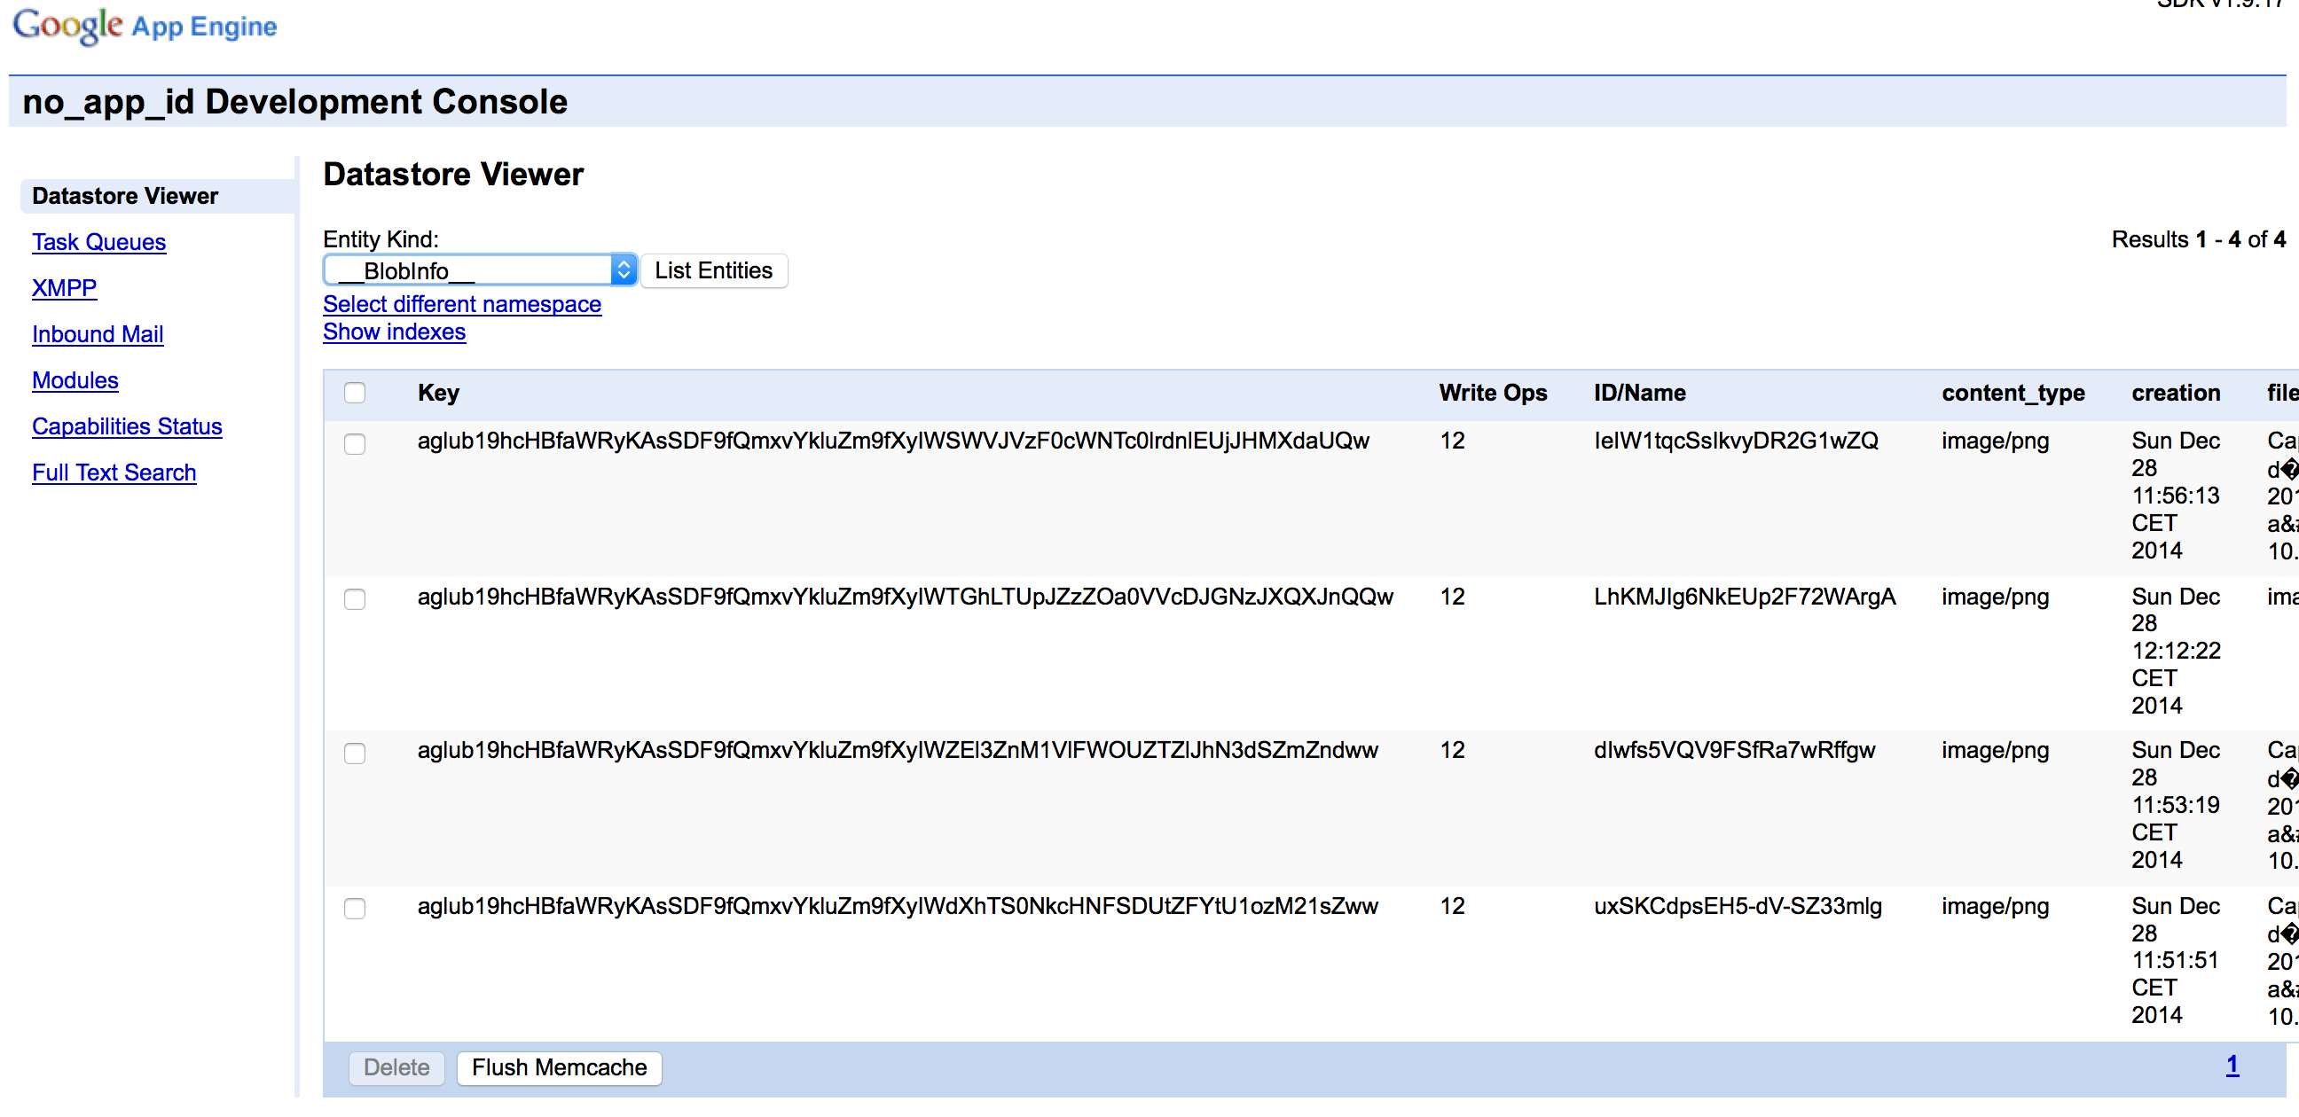Click key ending in ozM21sZww

[x=898, y=906]
